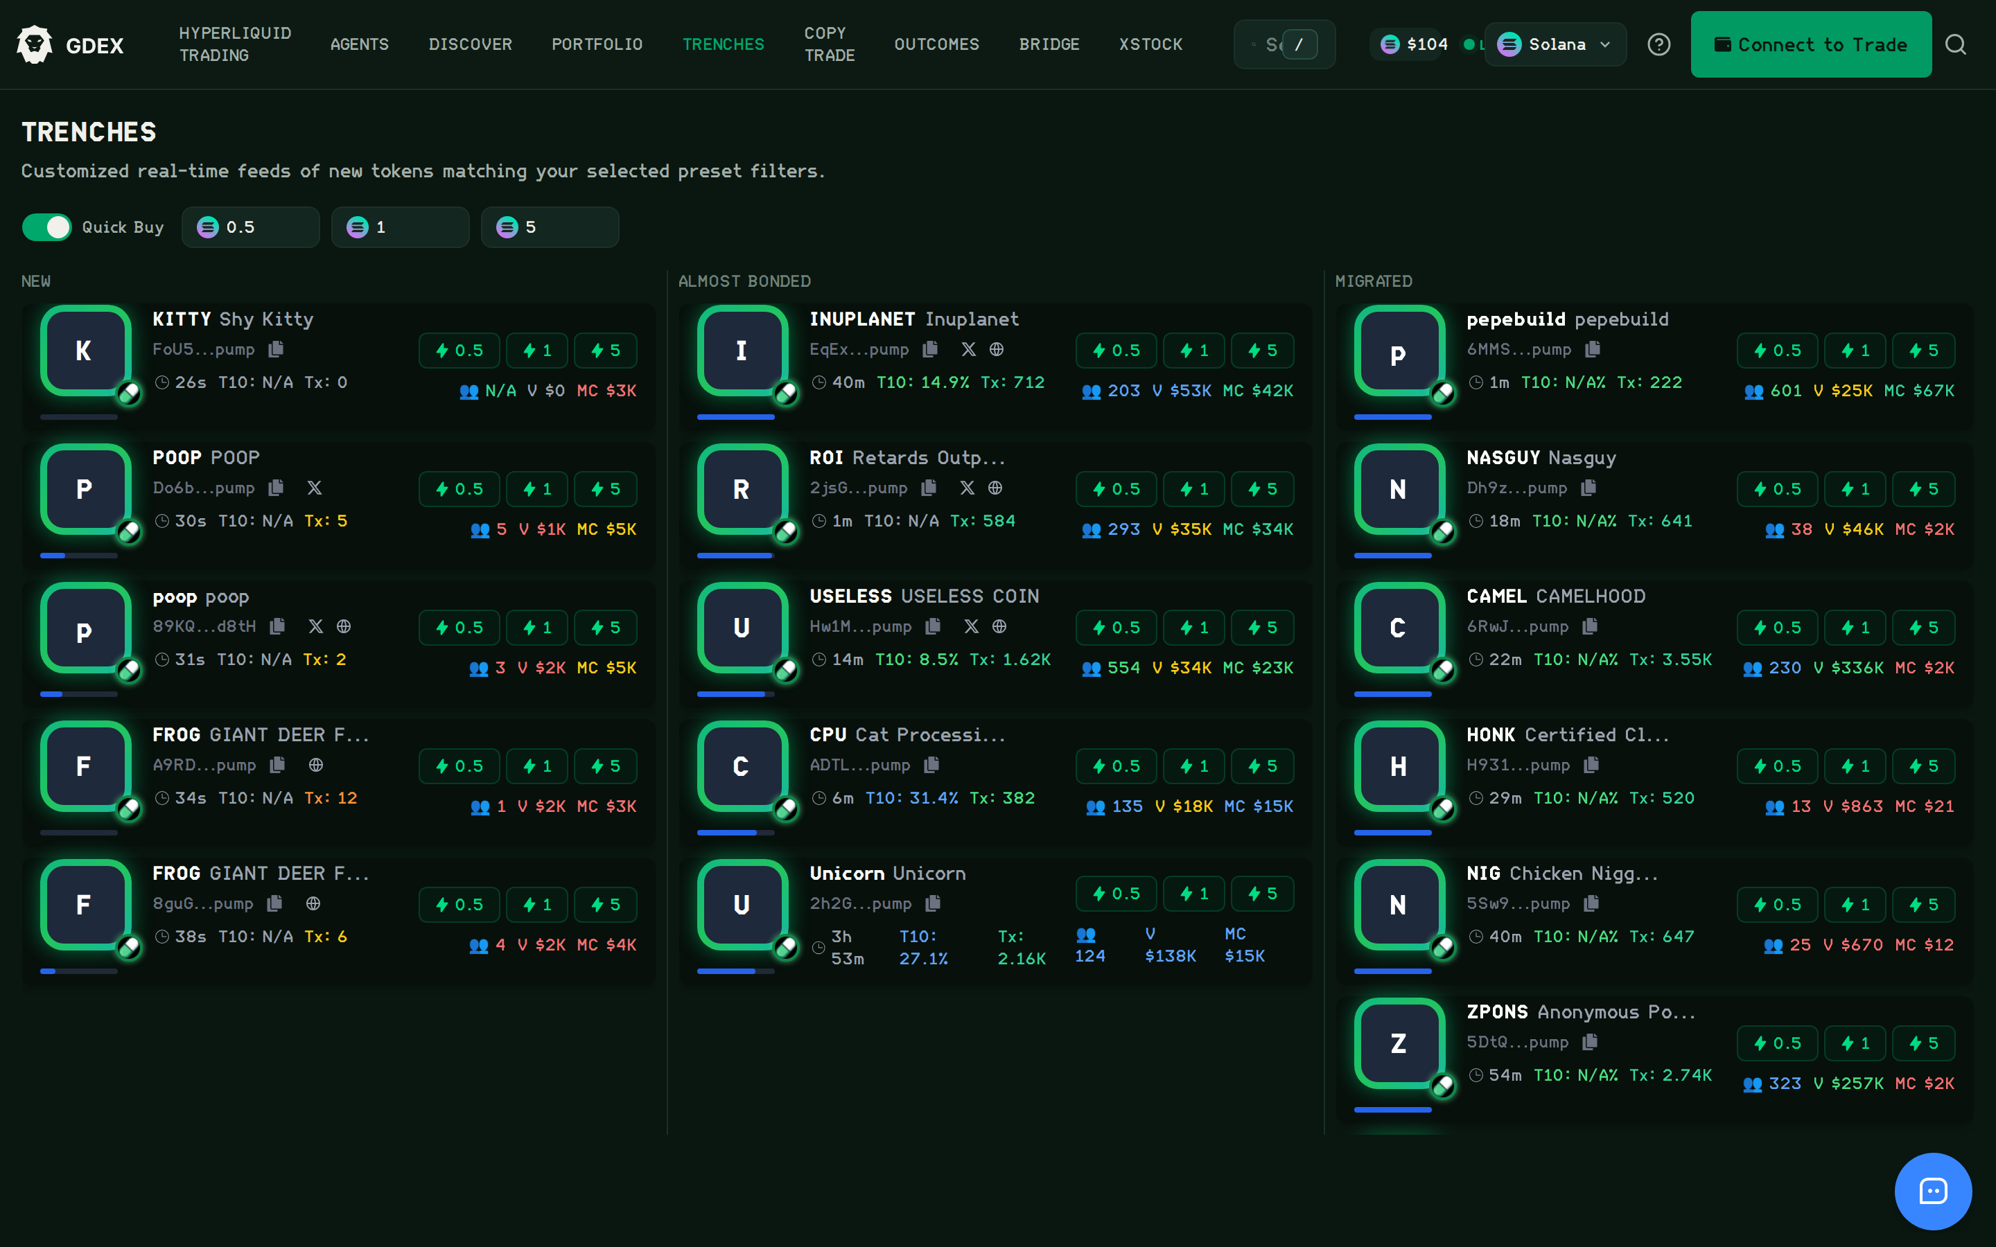The width and height of the screenshot is (1996, 1247).
Task: Quick buy 0.5 of KITTY Shy Kitty
Action: (459, 351)
